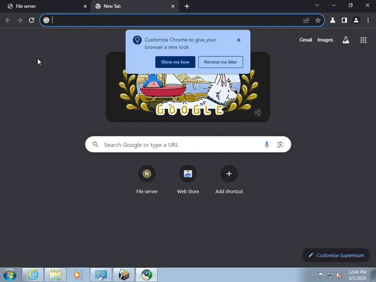Open the Gmail link
The height and width of the screenshot is (282, 376).
[305, 40]
